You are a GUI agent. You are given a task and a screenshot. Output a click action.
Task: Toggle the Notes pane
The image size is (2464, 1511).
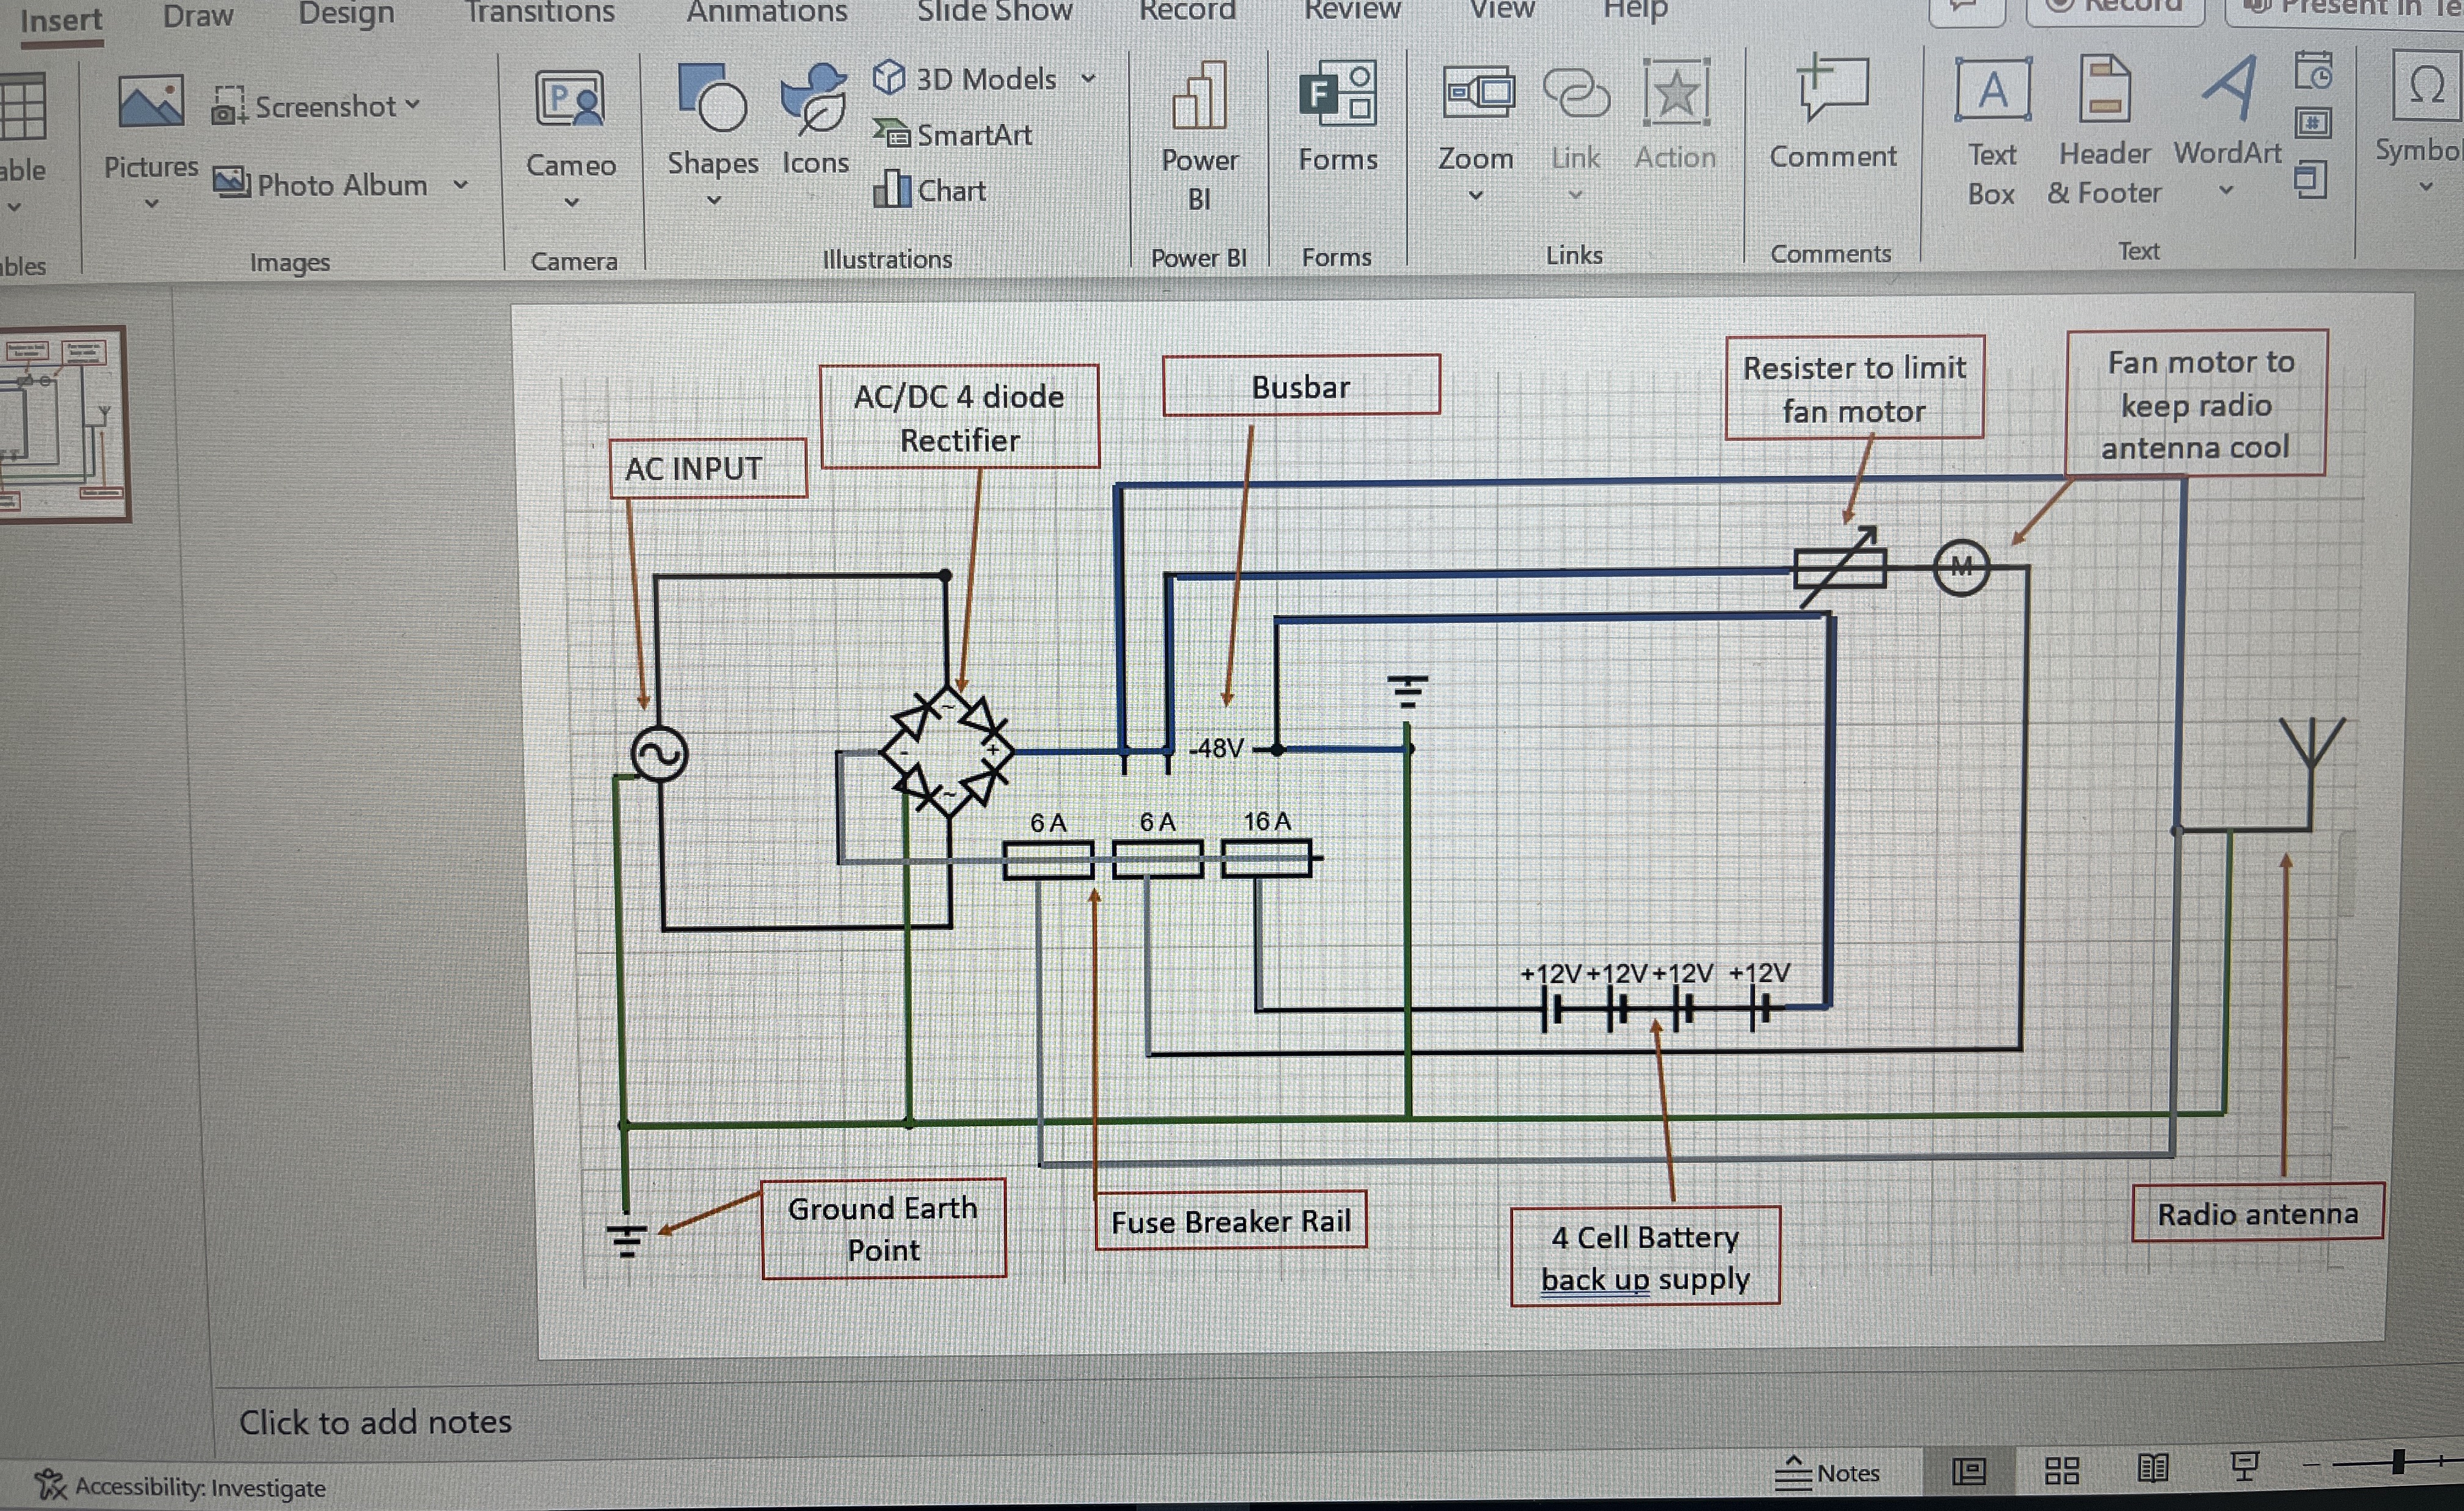(1827, 1472)
